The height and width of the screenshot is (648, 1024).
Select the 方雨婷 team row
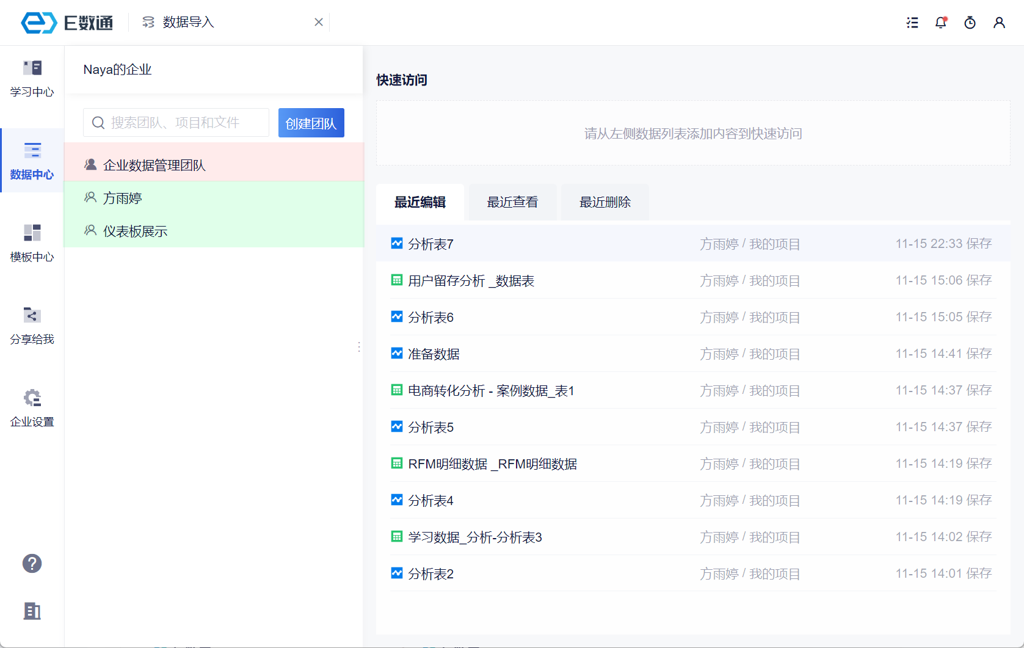(x=214, y=198)
